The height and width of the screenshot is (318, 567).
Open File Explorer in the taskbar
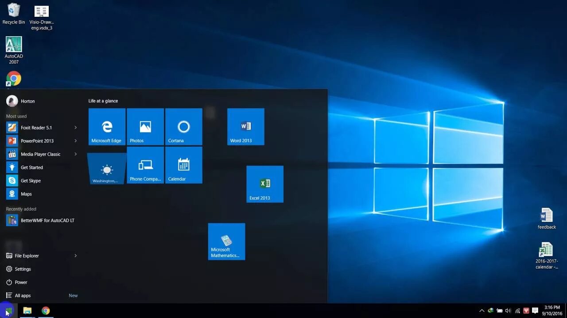coord(27,310)
